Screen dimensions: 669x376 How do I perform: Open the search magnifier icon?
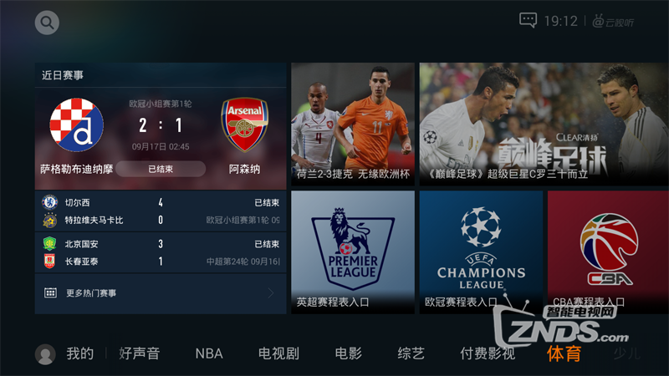47,23
